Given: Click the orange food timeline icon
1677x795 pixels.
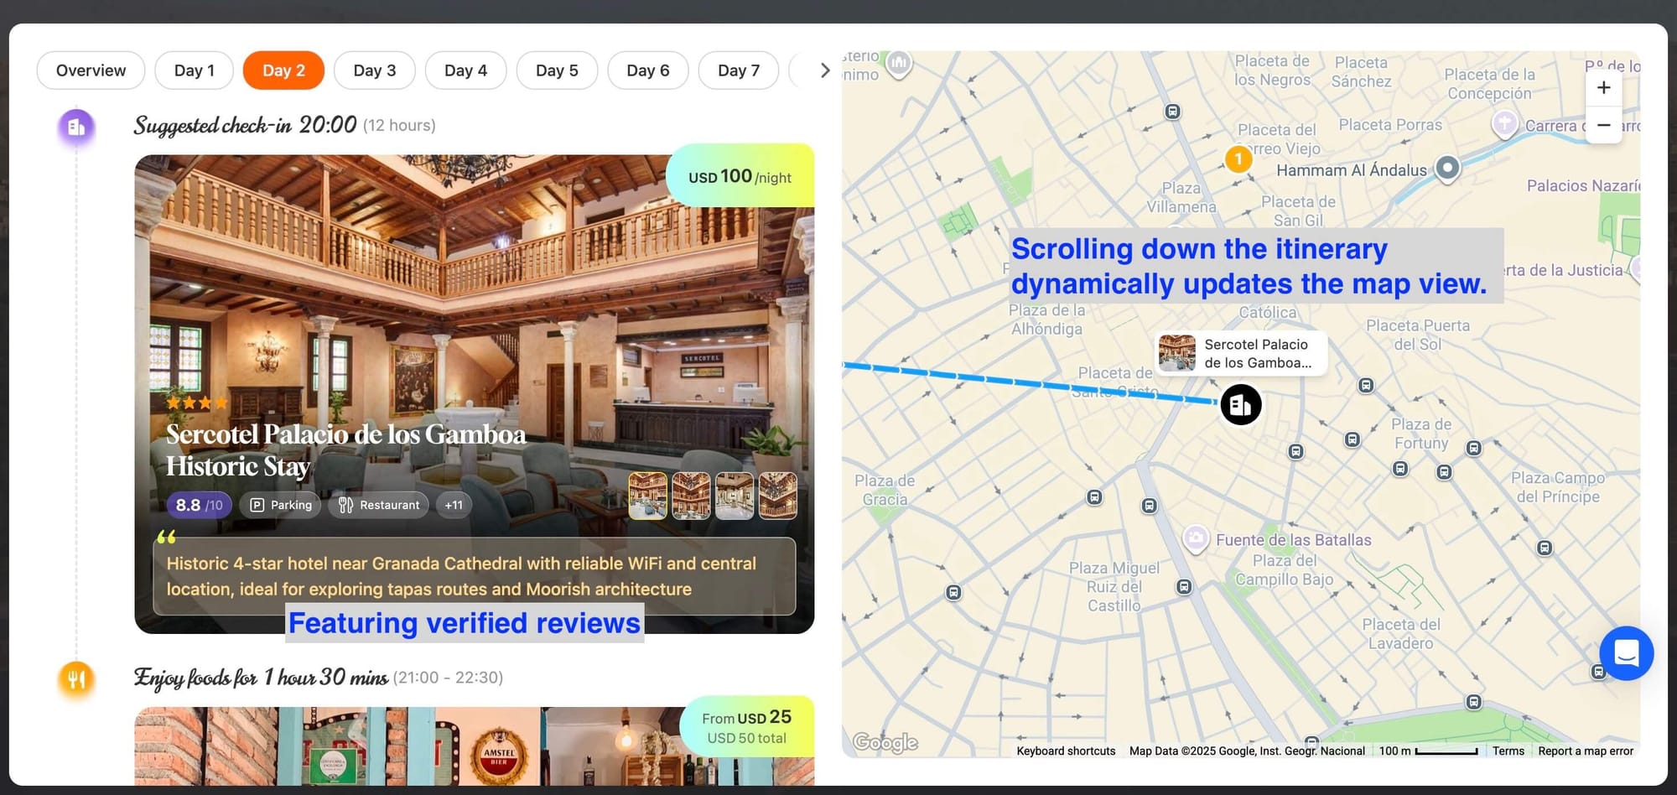Looking at the screenshot, I should (76, 678).
